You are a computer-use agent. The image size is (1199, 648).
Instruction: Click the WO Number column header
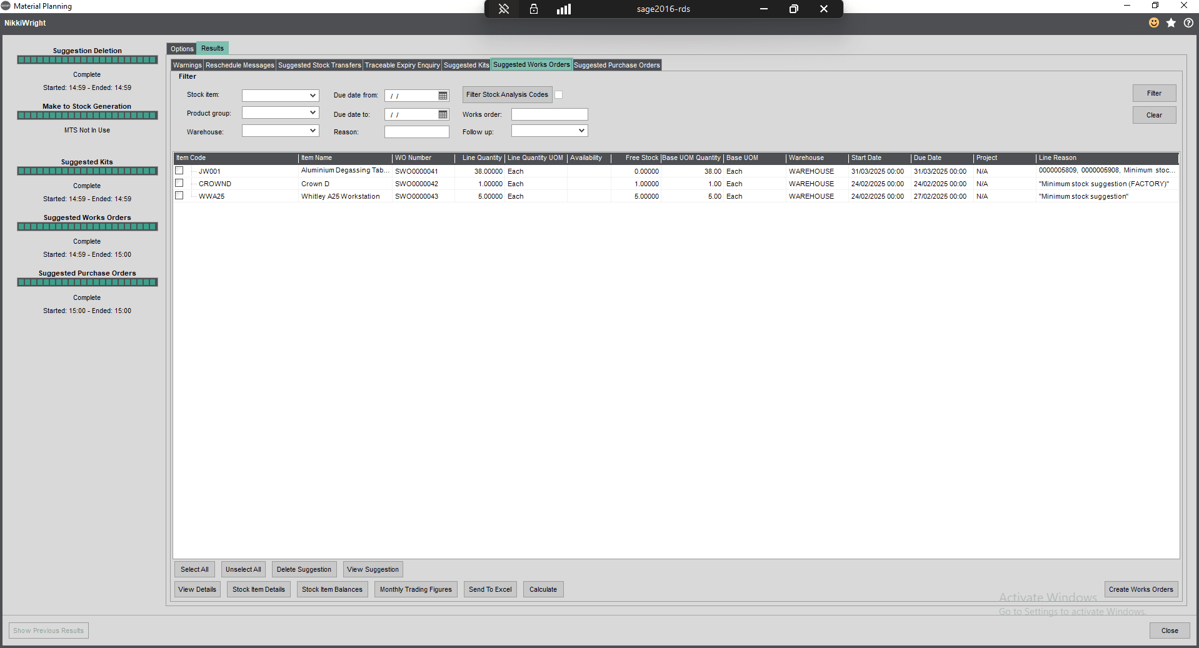click(x=423, y=157)
